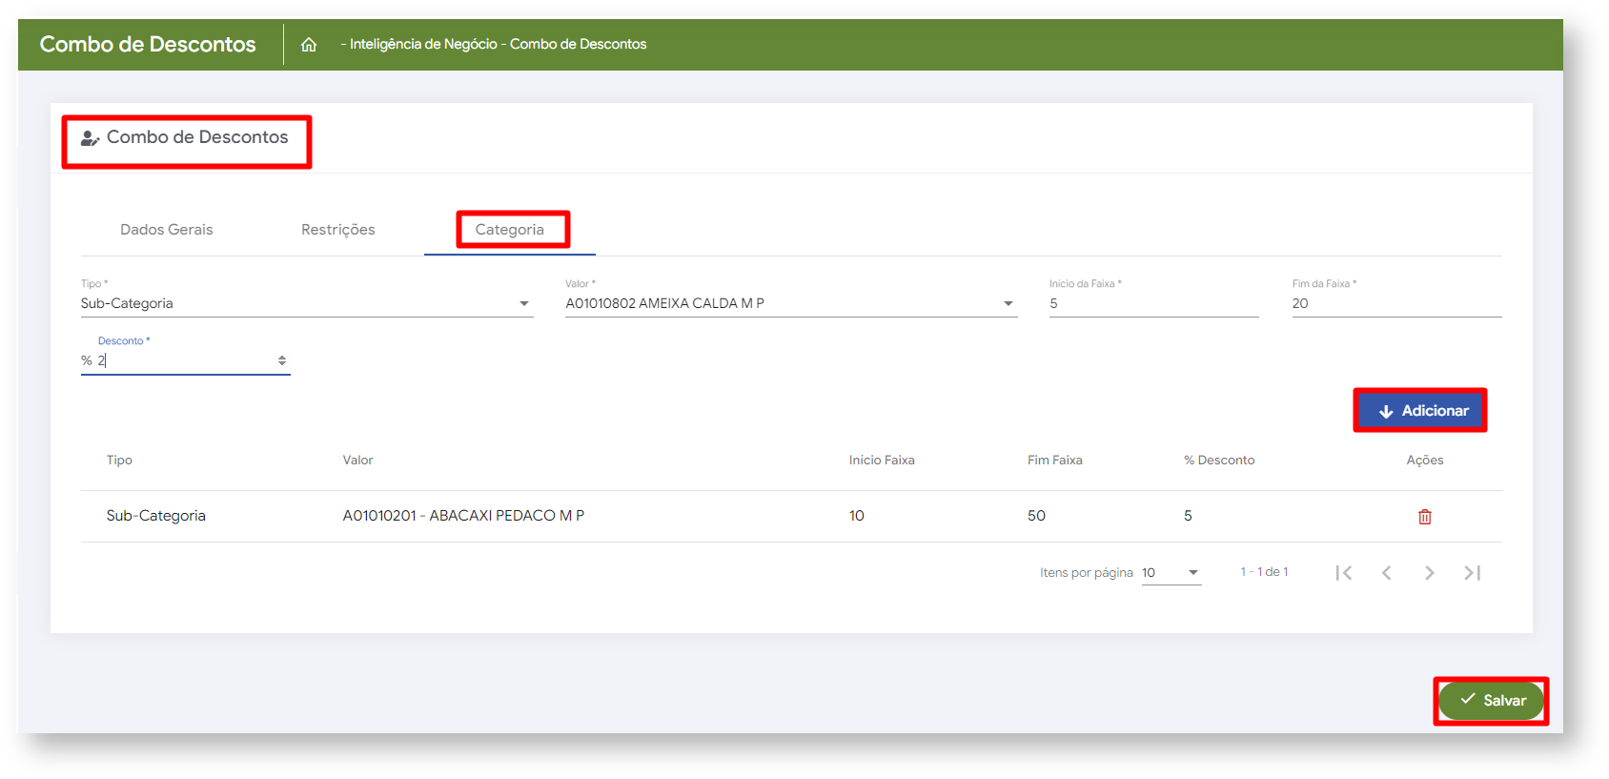Click the user edit icon beside Combo de Descontos

90,138
